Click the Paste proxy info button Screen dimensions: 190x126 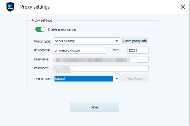point(135,41)
